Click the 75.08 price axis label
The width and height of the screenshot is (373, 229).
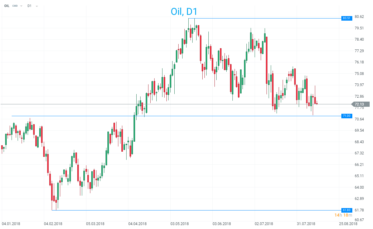pos(359,73)
